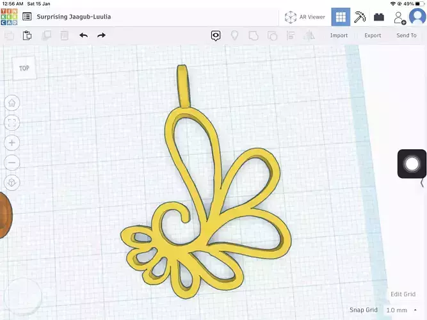Undo the last action

point(84,35)
